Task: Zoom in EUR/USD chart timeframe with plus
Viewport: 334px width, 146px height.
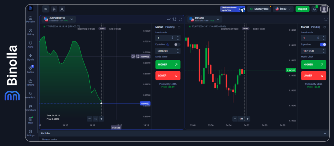Action: coord(247,119)
